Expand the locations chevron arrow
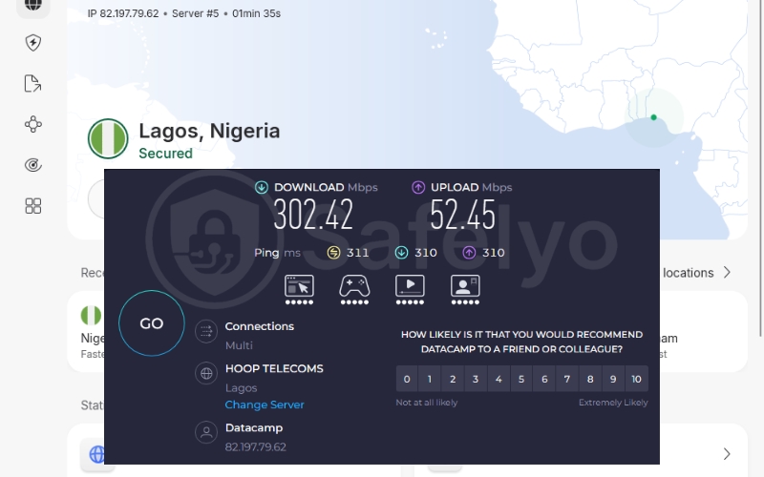The image size is (764, 477). pos(727,273)
